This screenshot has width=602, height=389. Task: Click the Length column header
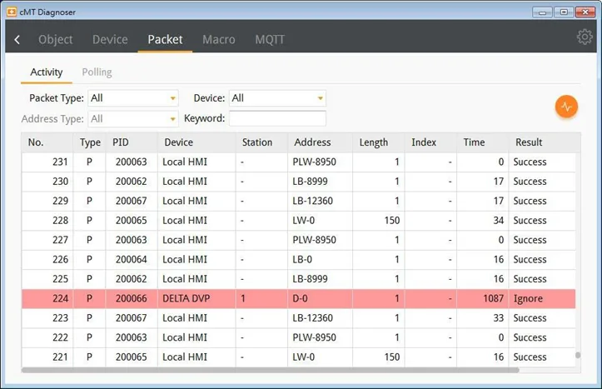[379, 142]
